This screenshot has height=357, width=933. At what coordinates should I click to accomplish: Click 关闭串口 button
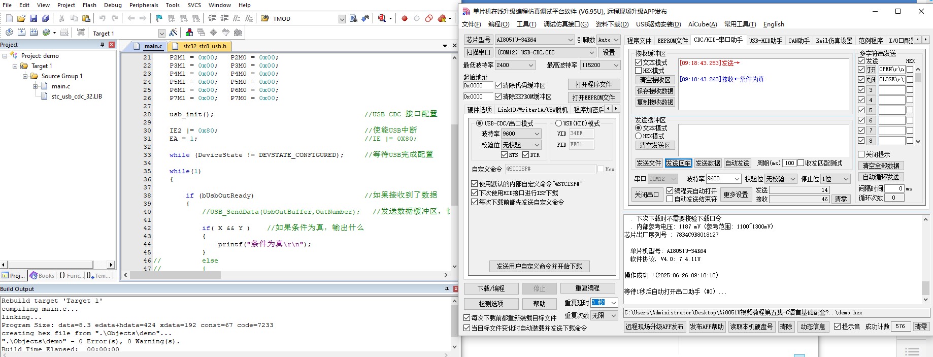click(646, 194)
